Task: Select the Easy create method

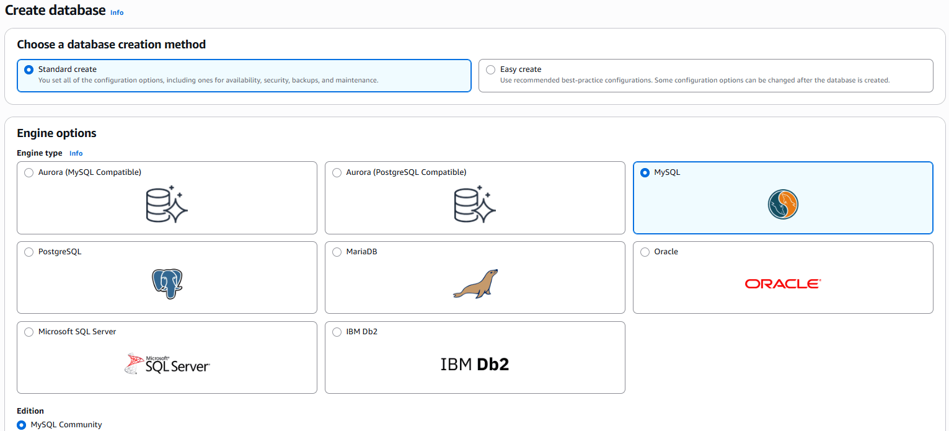Action: pyautogui.click(x=491, y=69)
